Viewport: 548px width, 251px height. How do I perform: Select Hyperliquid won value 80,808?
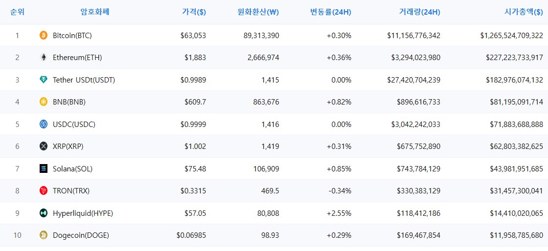coord(269,213)
